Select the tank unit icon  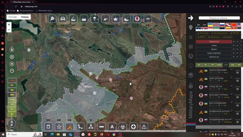[x=116, y=19]
